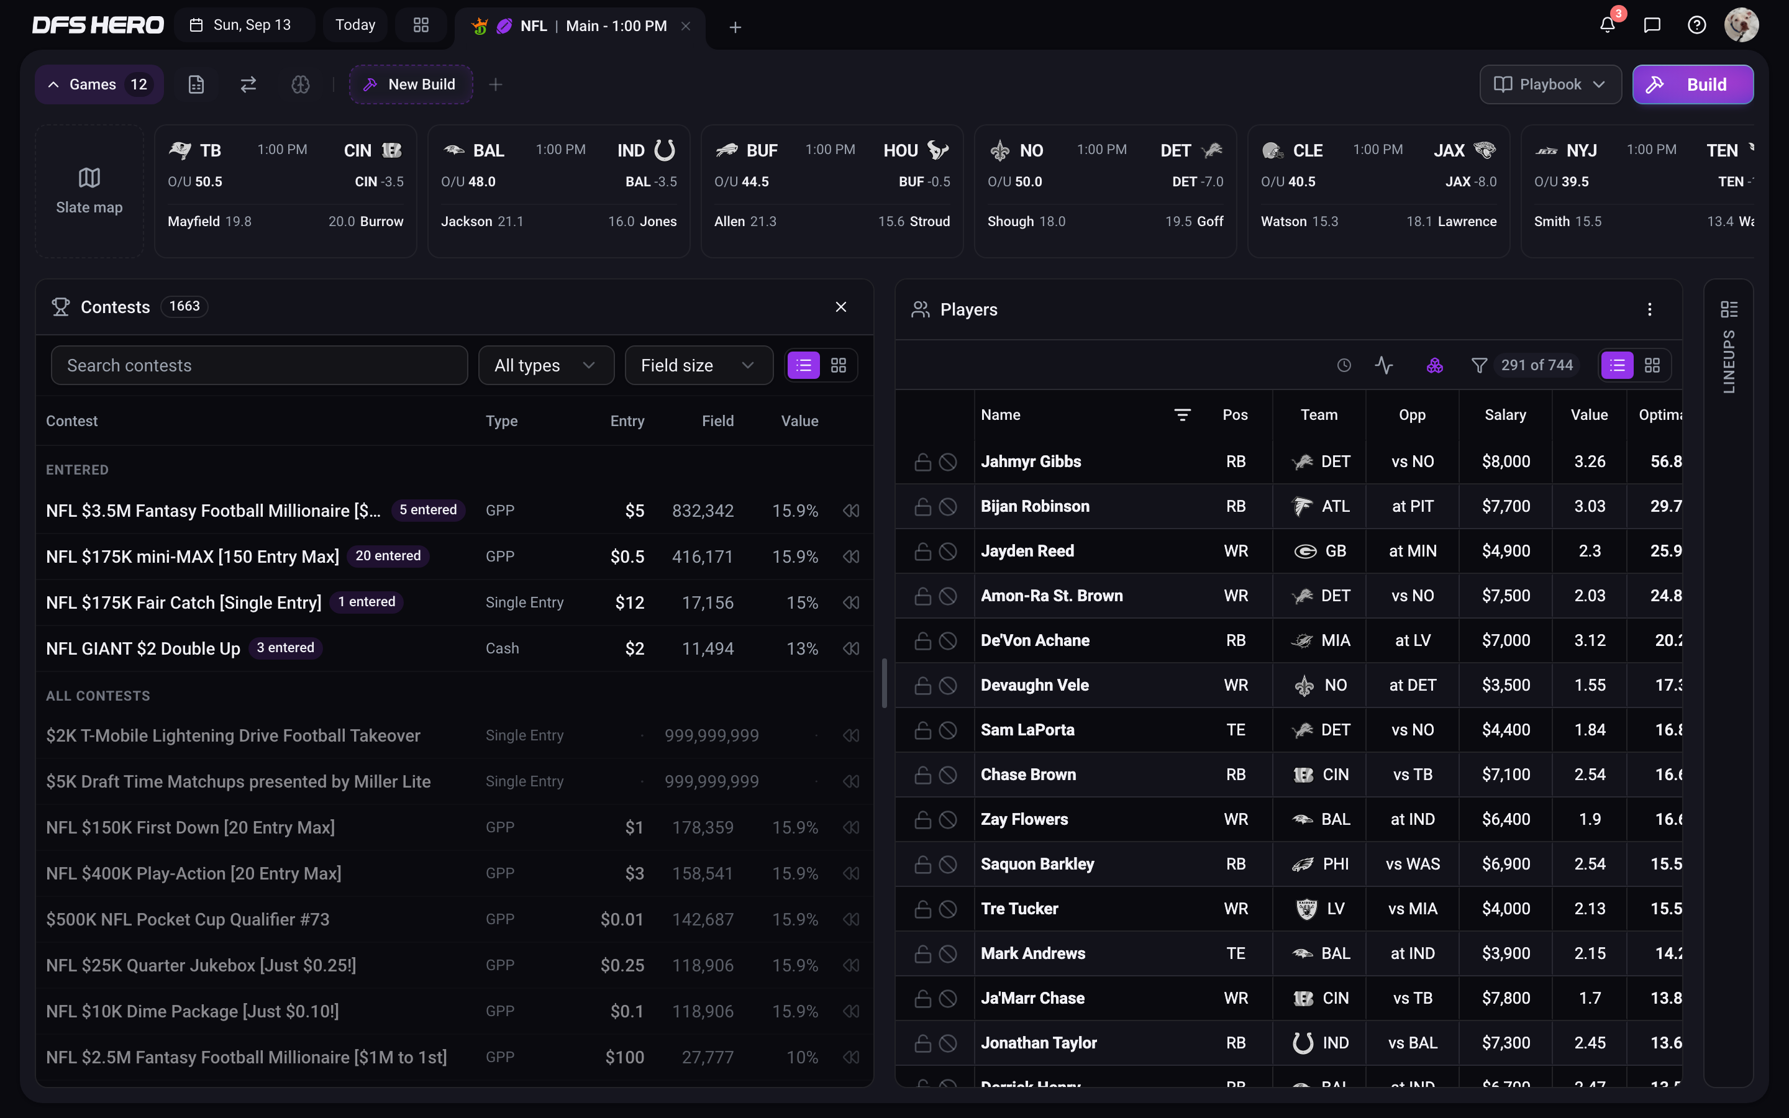
Task: Open the TB vs CIN game card
Action: coord(285,191)
